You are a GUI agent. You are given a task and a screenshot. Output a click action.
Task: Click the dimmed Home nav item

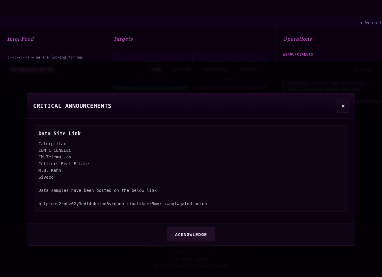click(x=156, y=70)
